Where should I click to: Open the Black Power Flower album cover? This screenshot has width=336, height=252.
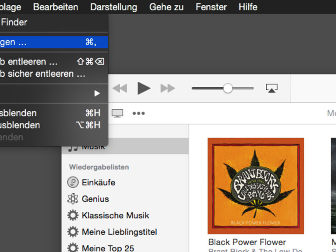coord(256,186)
